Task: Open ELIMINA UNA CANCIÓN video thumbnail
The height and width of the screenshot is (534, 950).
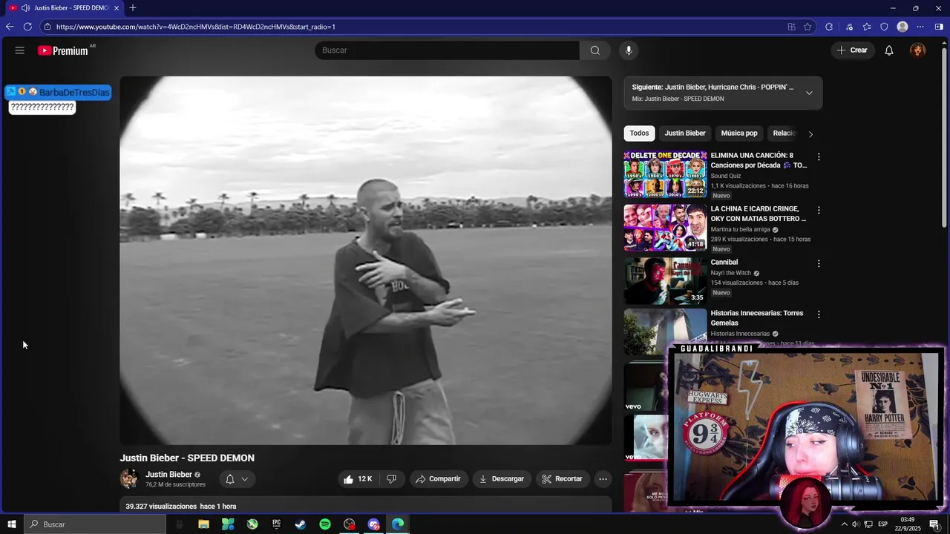Action: [x=665, y=174]
